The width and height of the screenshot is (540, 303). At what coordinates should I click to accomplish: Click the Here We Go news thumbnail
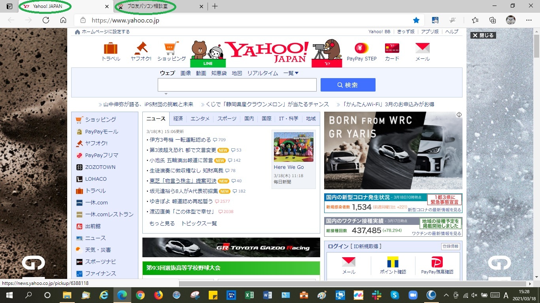coord(294,147)
